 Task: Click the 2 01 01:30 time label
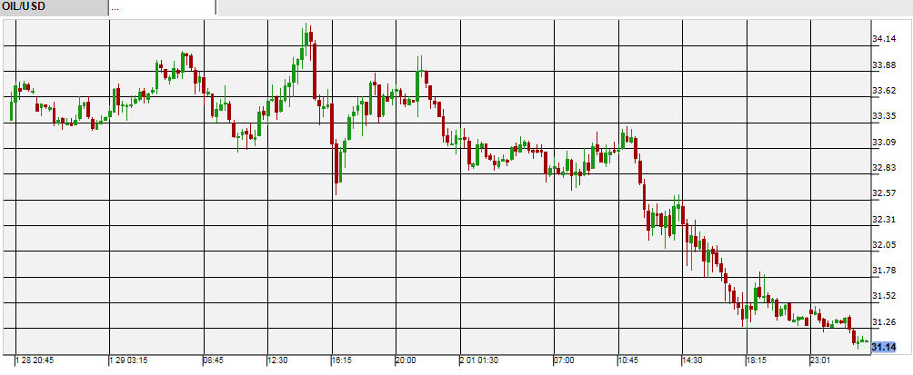click(478, 360)
